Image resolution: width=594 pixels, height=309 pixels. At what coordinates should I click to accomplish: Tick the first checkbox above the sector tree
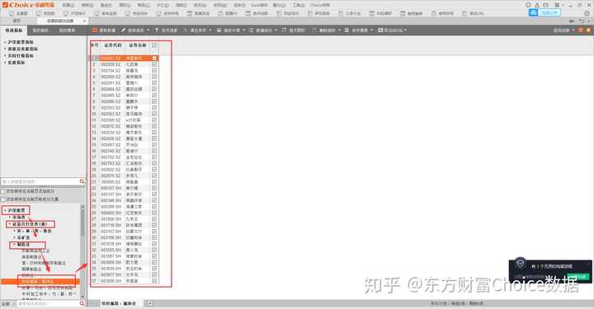click(x=3, y=191)
